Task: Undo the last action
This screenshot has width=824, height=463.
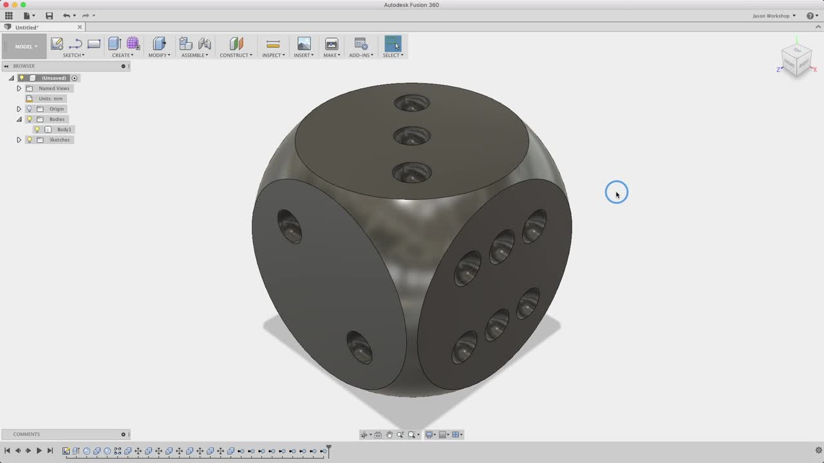Action: point(66,15)
